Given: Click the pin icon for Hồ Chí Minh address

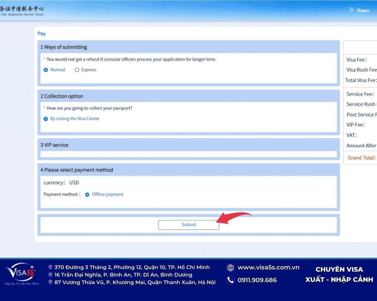Looking at the screenshot, I should (51, 268).
